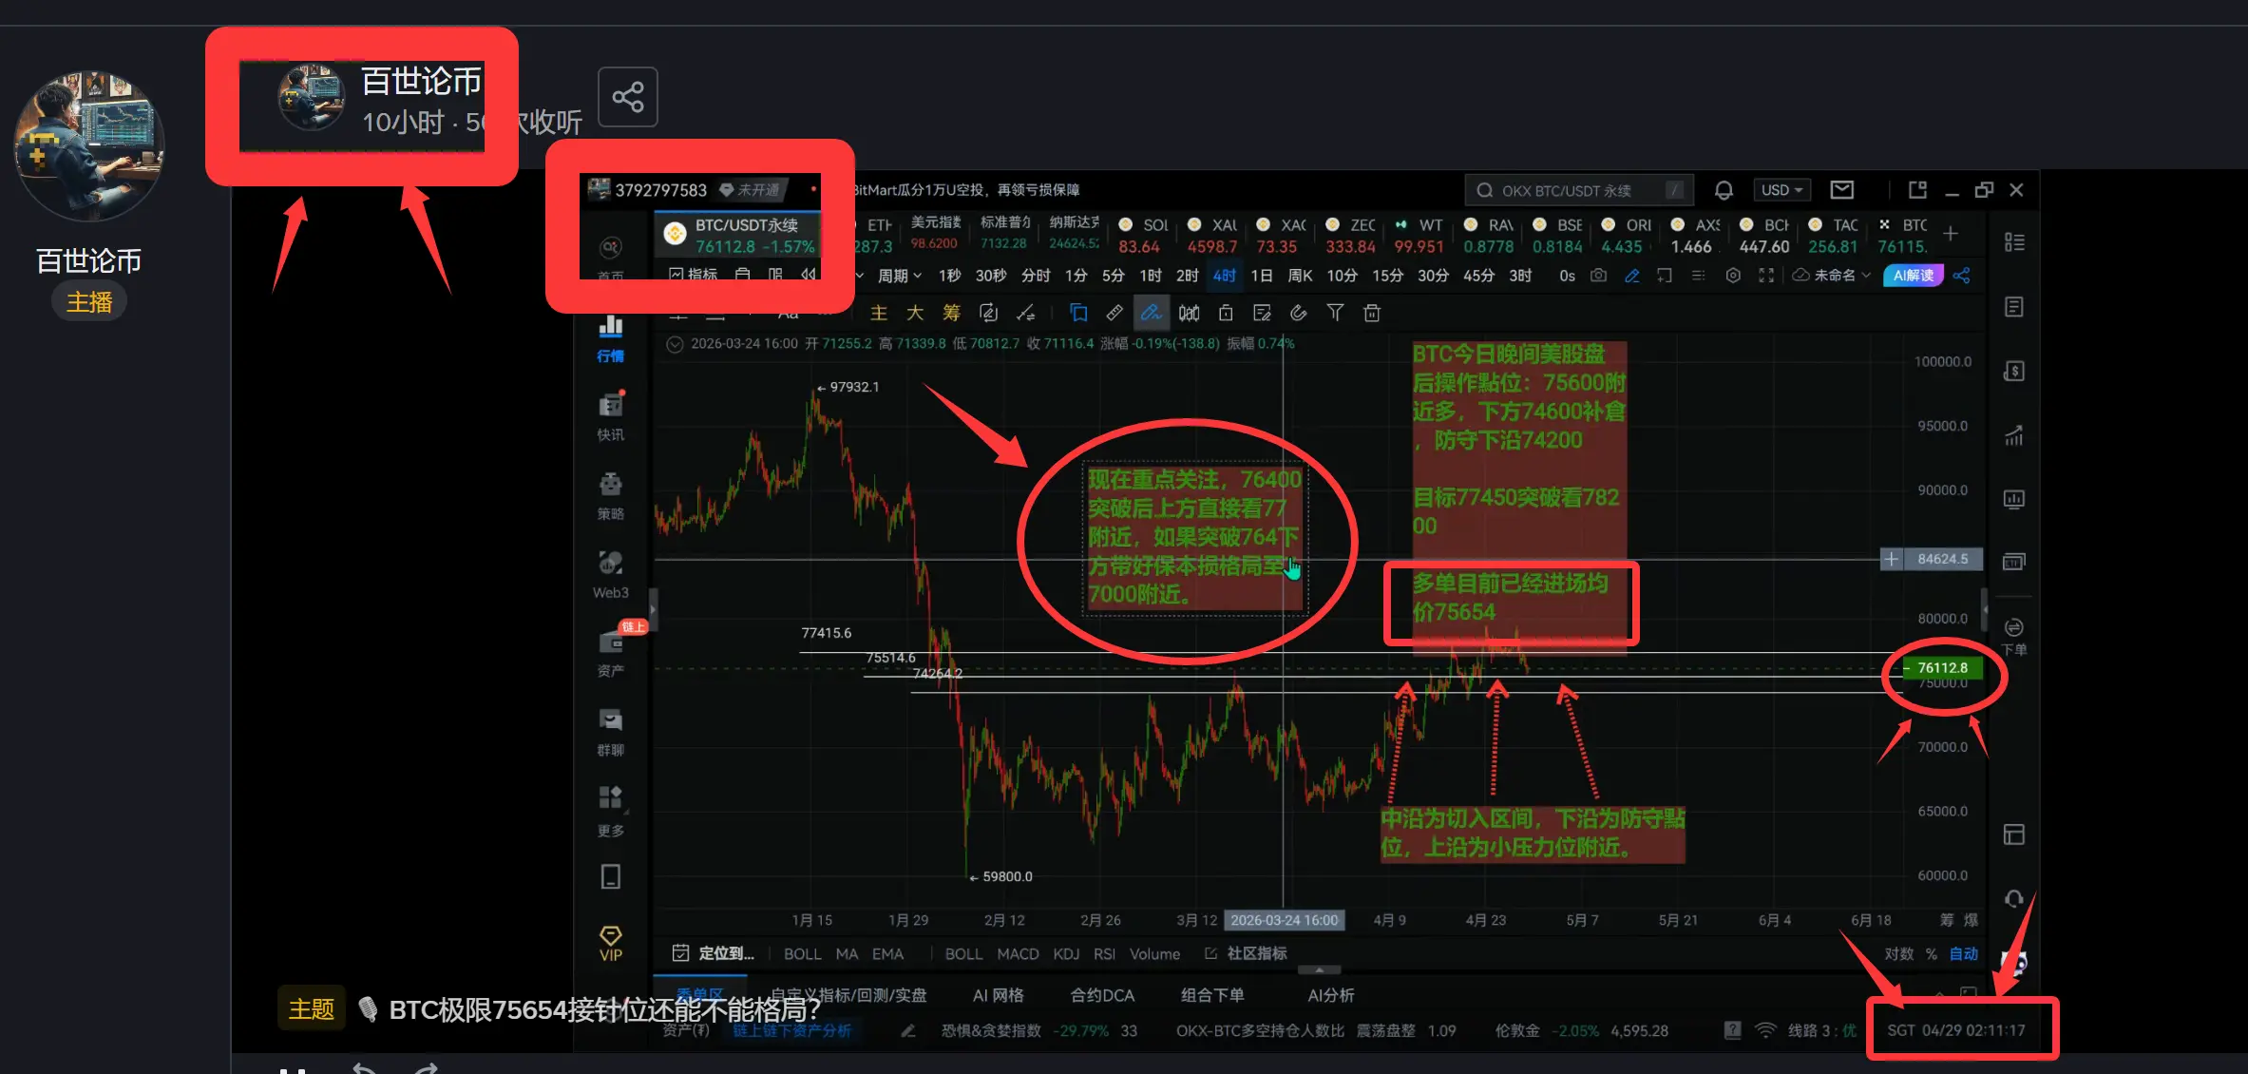The image size is (2248, 1074).
Task: Click the filter funnel icon in drawing toolbar
Action: pos(1335,313)
